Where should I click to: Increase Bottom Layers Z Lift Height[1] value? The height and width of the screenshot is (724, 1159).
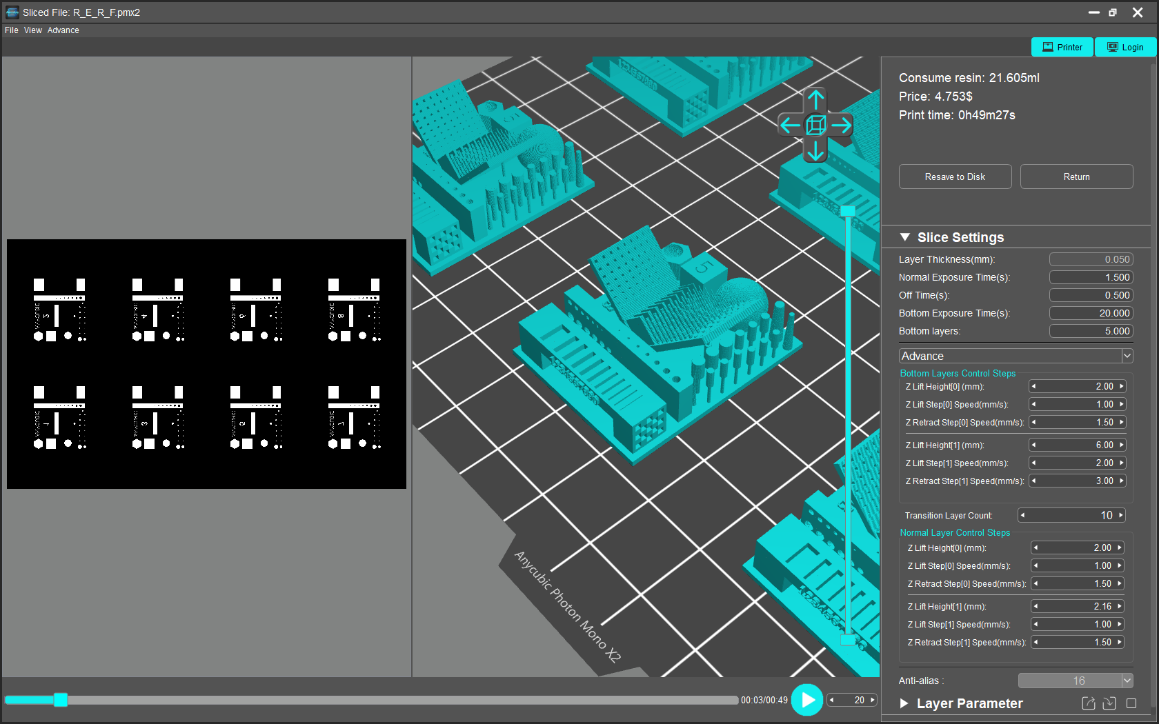point(1122,445)
